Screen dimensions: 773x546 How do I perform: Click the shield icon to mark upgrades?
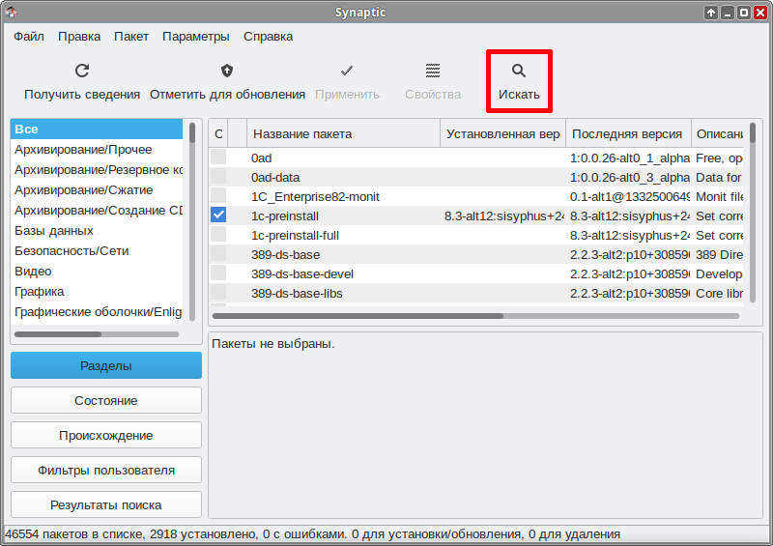coord(227,71)
